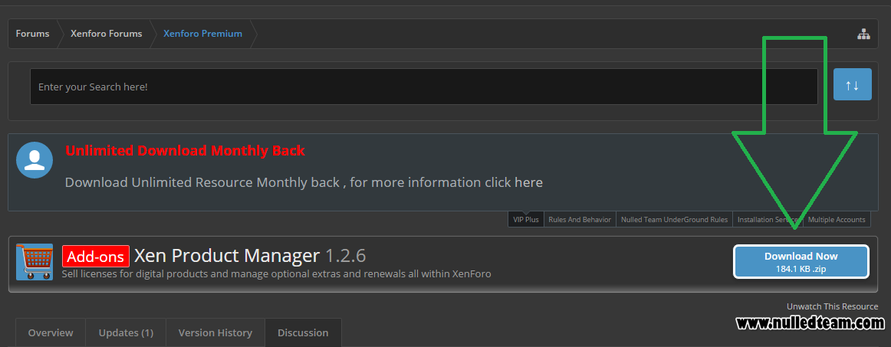The height and width of the screenshot is (347, 891).
Task: Select Nulled Team UnderGround Rules tab
Action: tap(674, 220)
